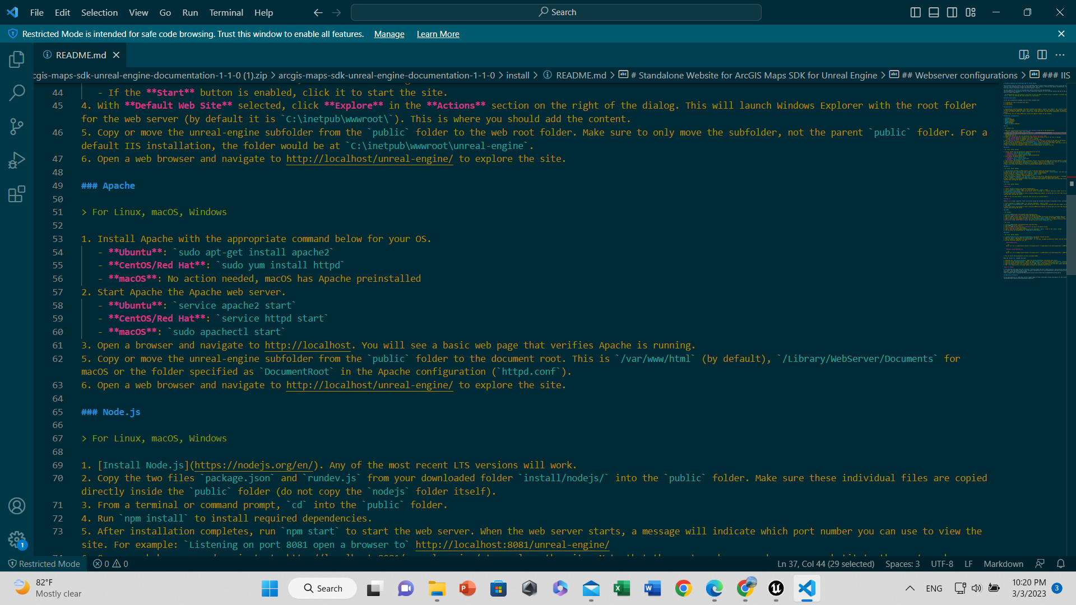Image resolution: width=1076 pixels, height=605 pixels.
Task: Open editor More Actions ellipsis menu
Action: 1060,55
